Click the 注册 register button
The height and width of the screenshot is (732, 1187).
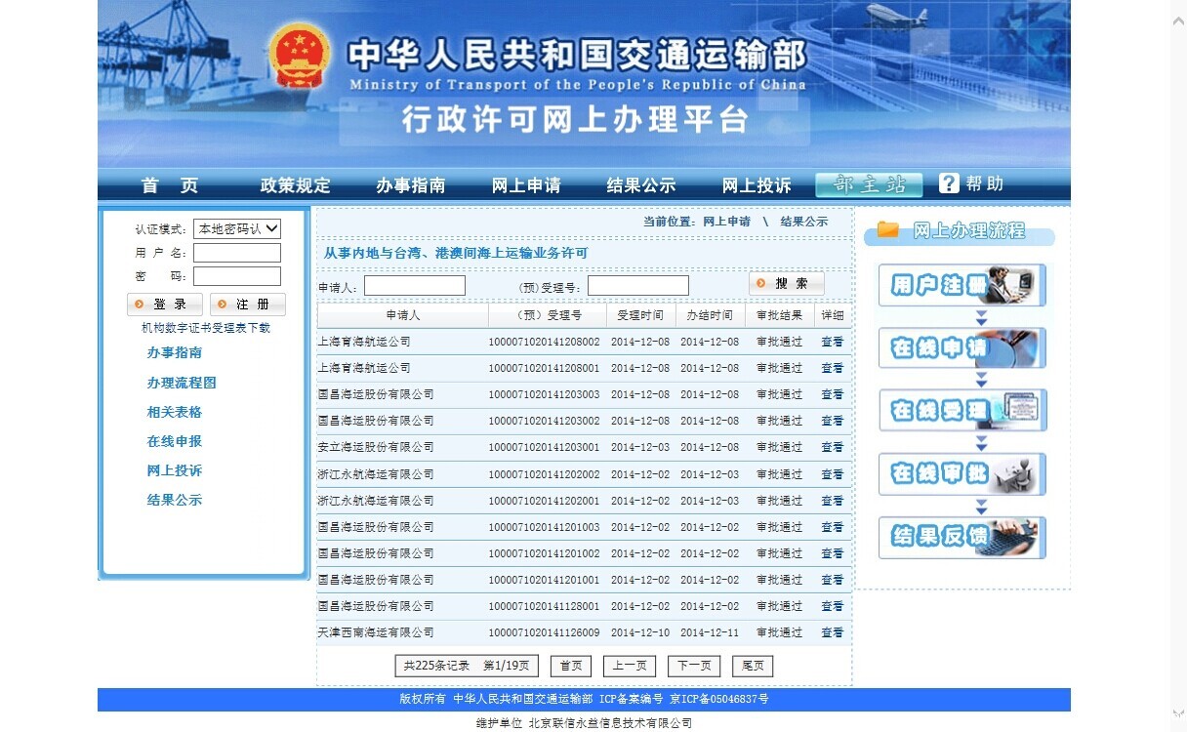point(248,305)
